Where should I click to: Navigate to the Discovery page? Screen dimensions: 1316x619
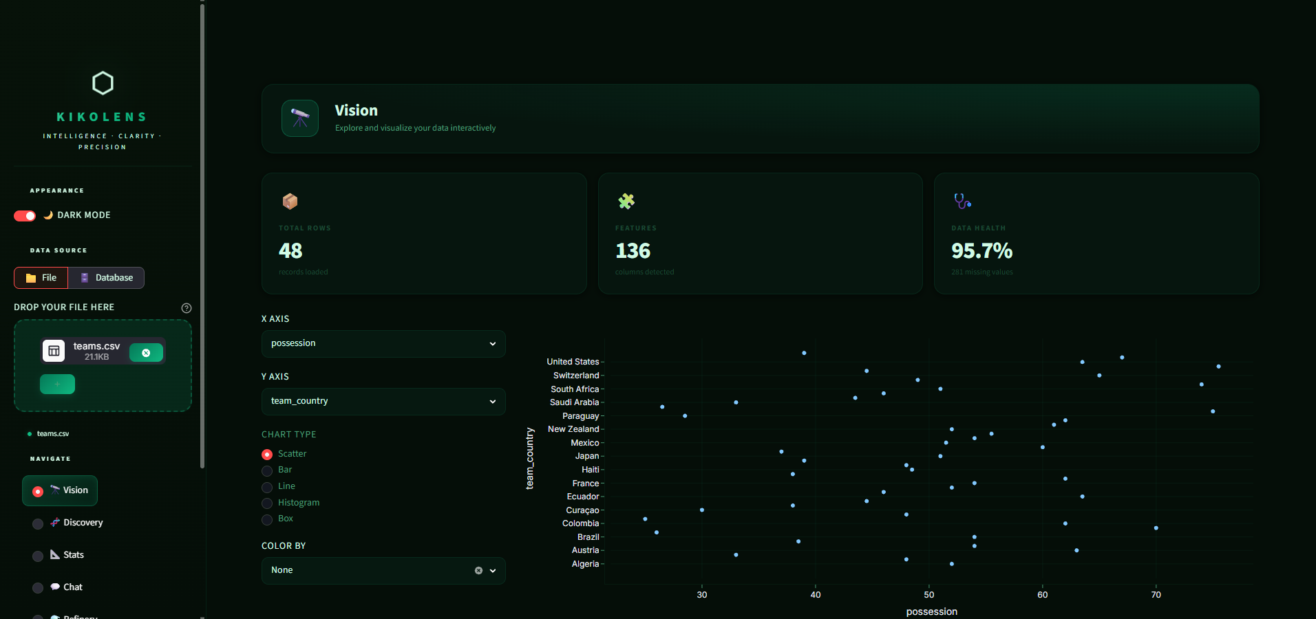67,523
